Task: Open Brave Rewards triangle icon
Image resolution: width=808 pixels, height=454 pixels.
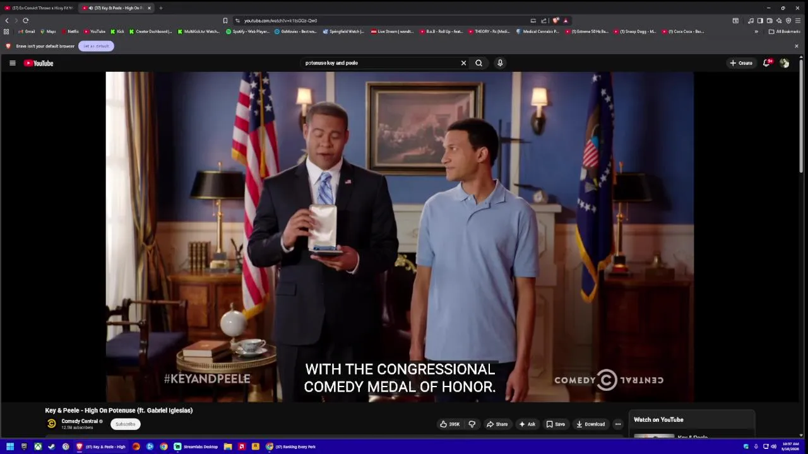Action: pos(566,21)
